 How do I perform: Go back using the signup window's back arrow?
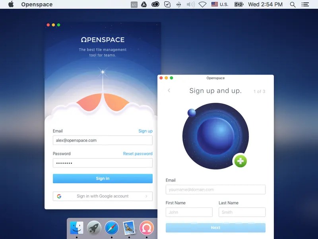click(169, 90)
